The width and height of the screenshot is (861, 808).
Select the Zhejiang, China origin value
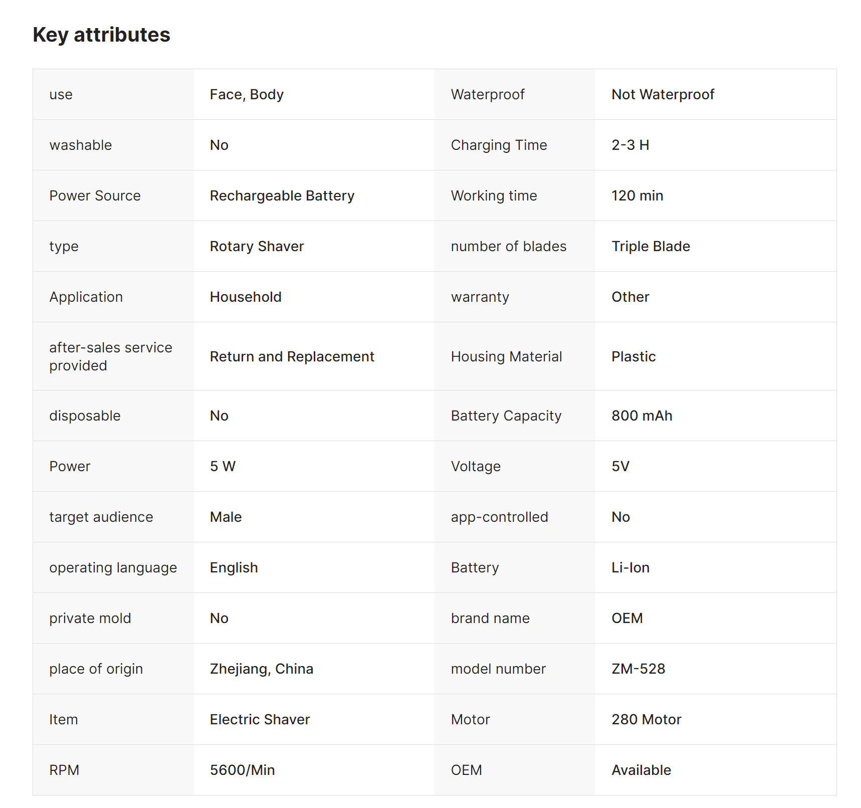(x=261, y=669)
